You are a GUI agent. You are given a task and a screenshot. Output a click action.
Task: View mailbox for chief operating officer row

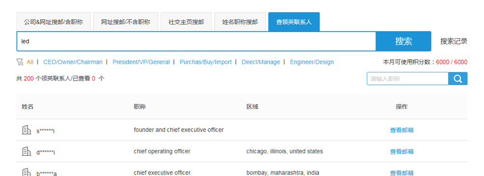coord(401,152)
